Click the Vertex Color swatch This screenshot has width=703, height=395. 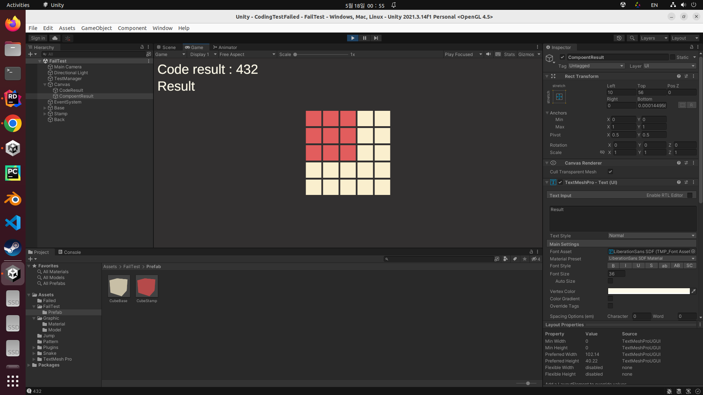point(648,291)
